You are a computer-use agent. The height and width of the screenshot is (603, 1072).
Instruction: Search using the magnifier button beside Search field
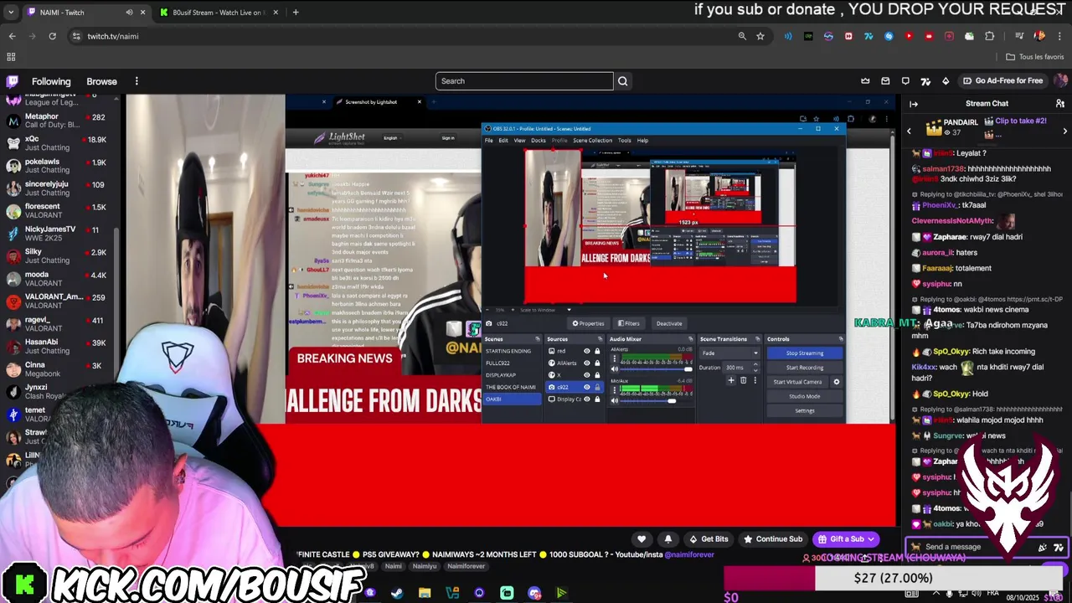click(622, 81)
